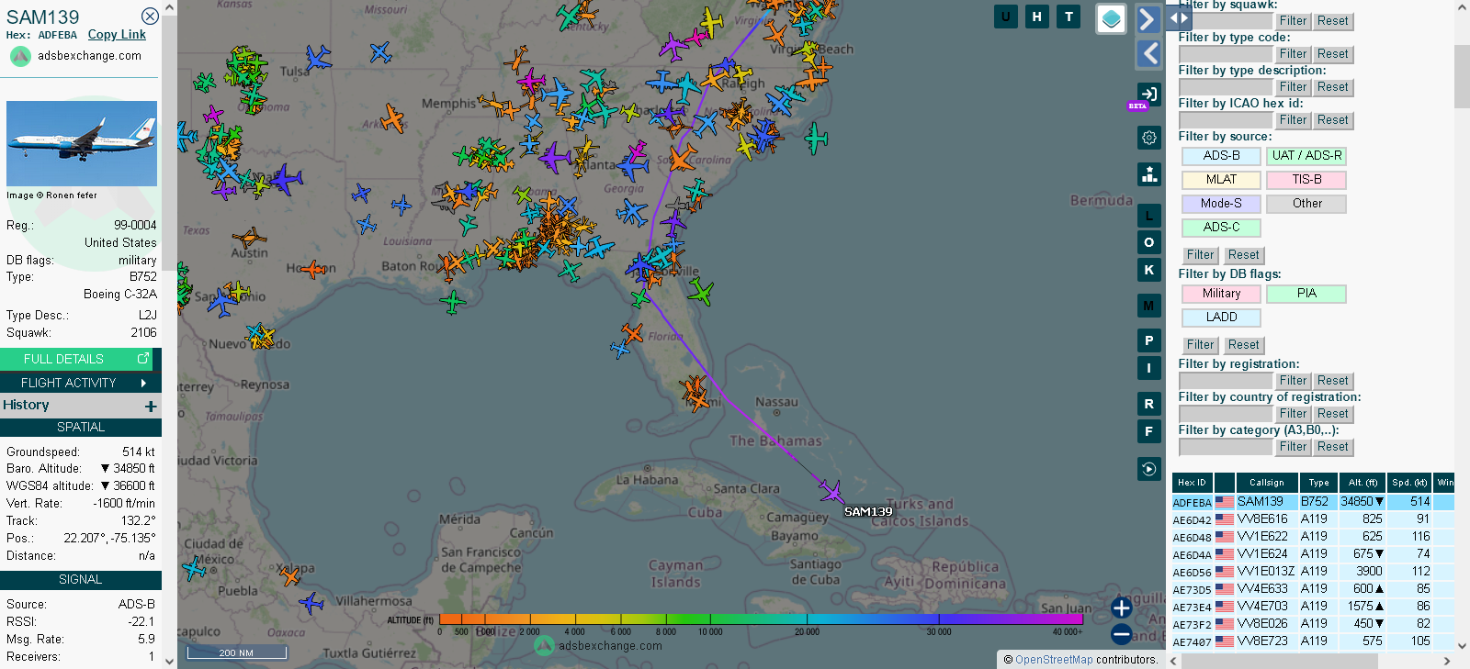Viewport: 1470px width, 669px height.
Task: Toggle the F map button
Action: click(x=1148, y=431)
